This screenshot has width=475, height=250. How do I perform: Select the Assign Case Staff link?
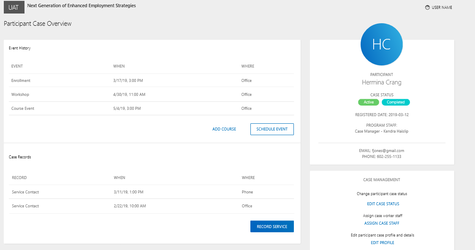(x=382, y=223)
